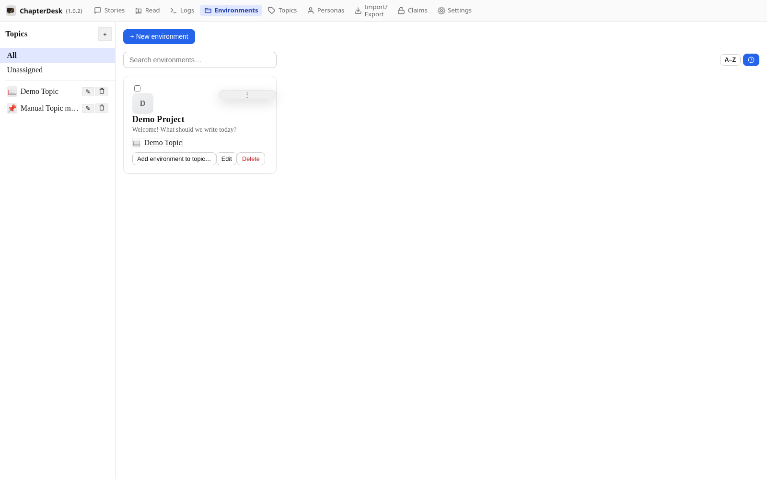The width and height of the screenshot is (767, 479).
Task: Click the Demo Topic book emoji in sidebar
Action: pyautogui.click(x=12, y=91)
